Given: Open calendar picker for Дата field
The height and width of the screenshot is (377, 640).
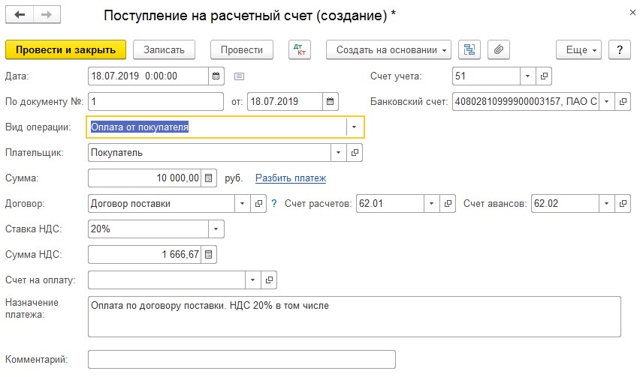Looking at the screenshot, I should point(216,76).
